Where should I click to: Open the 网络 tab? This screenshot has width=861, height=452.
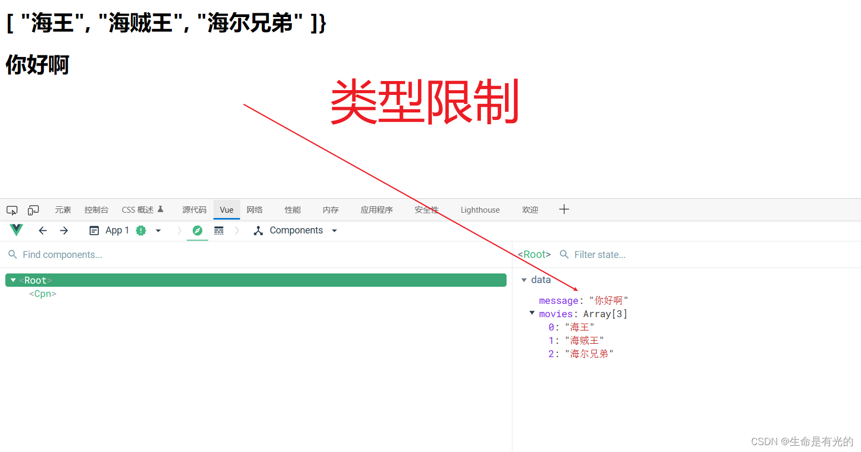[255, 210]
